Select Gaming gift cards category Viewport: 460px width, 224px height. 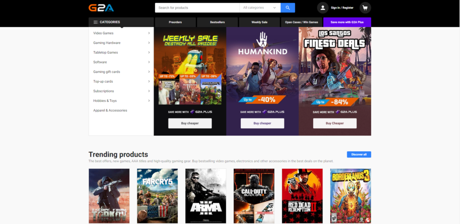(106, 72)
